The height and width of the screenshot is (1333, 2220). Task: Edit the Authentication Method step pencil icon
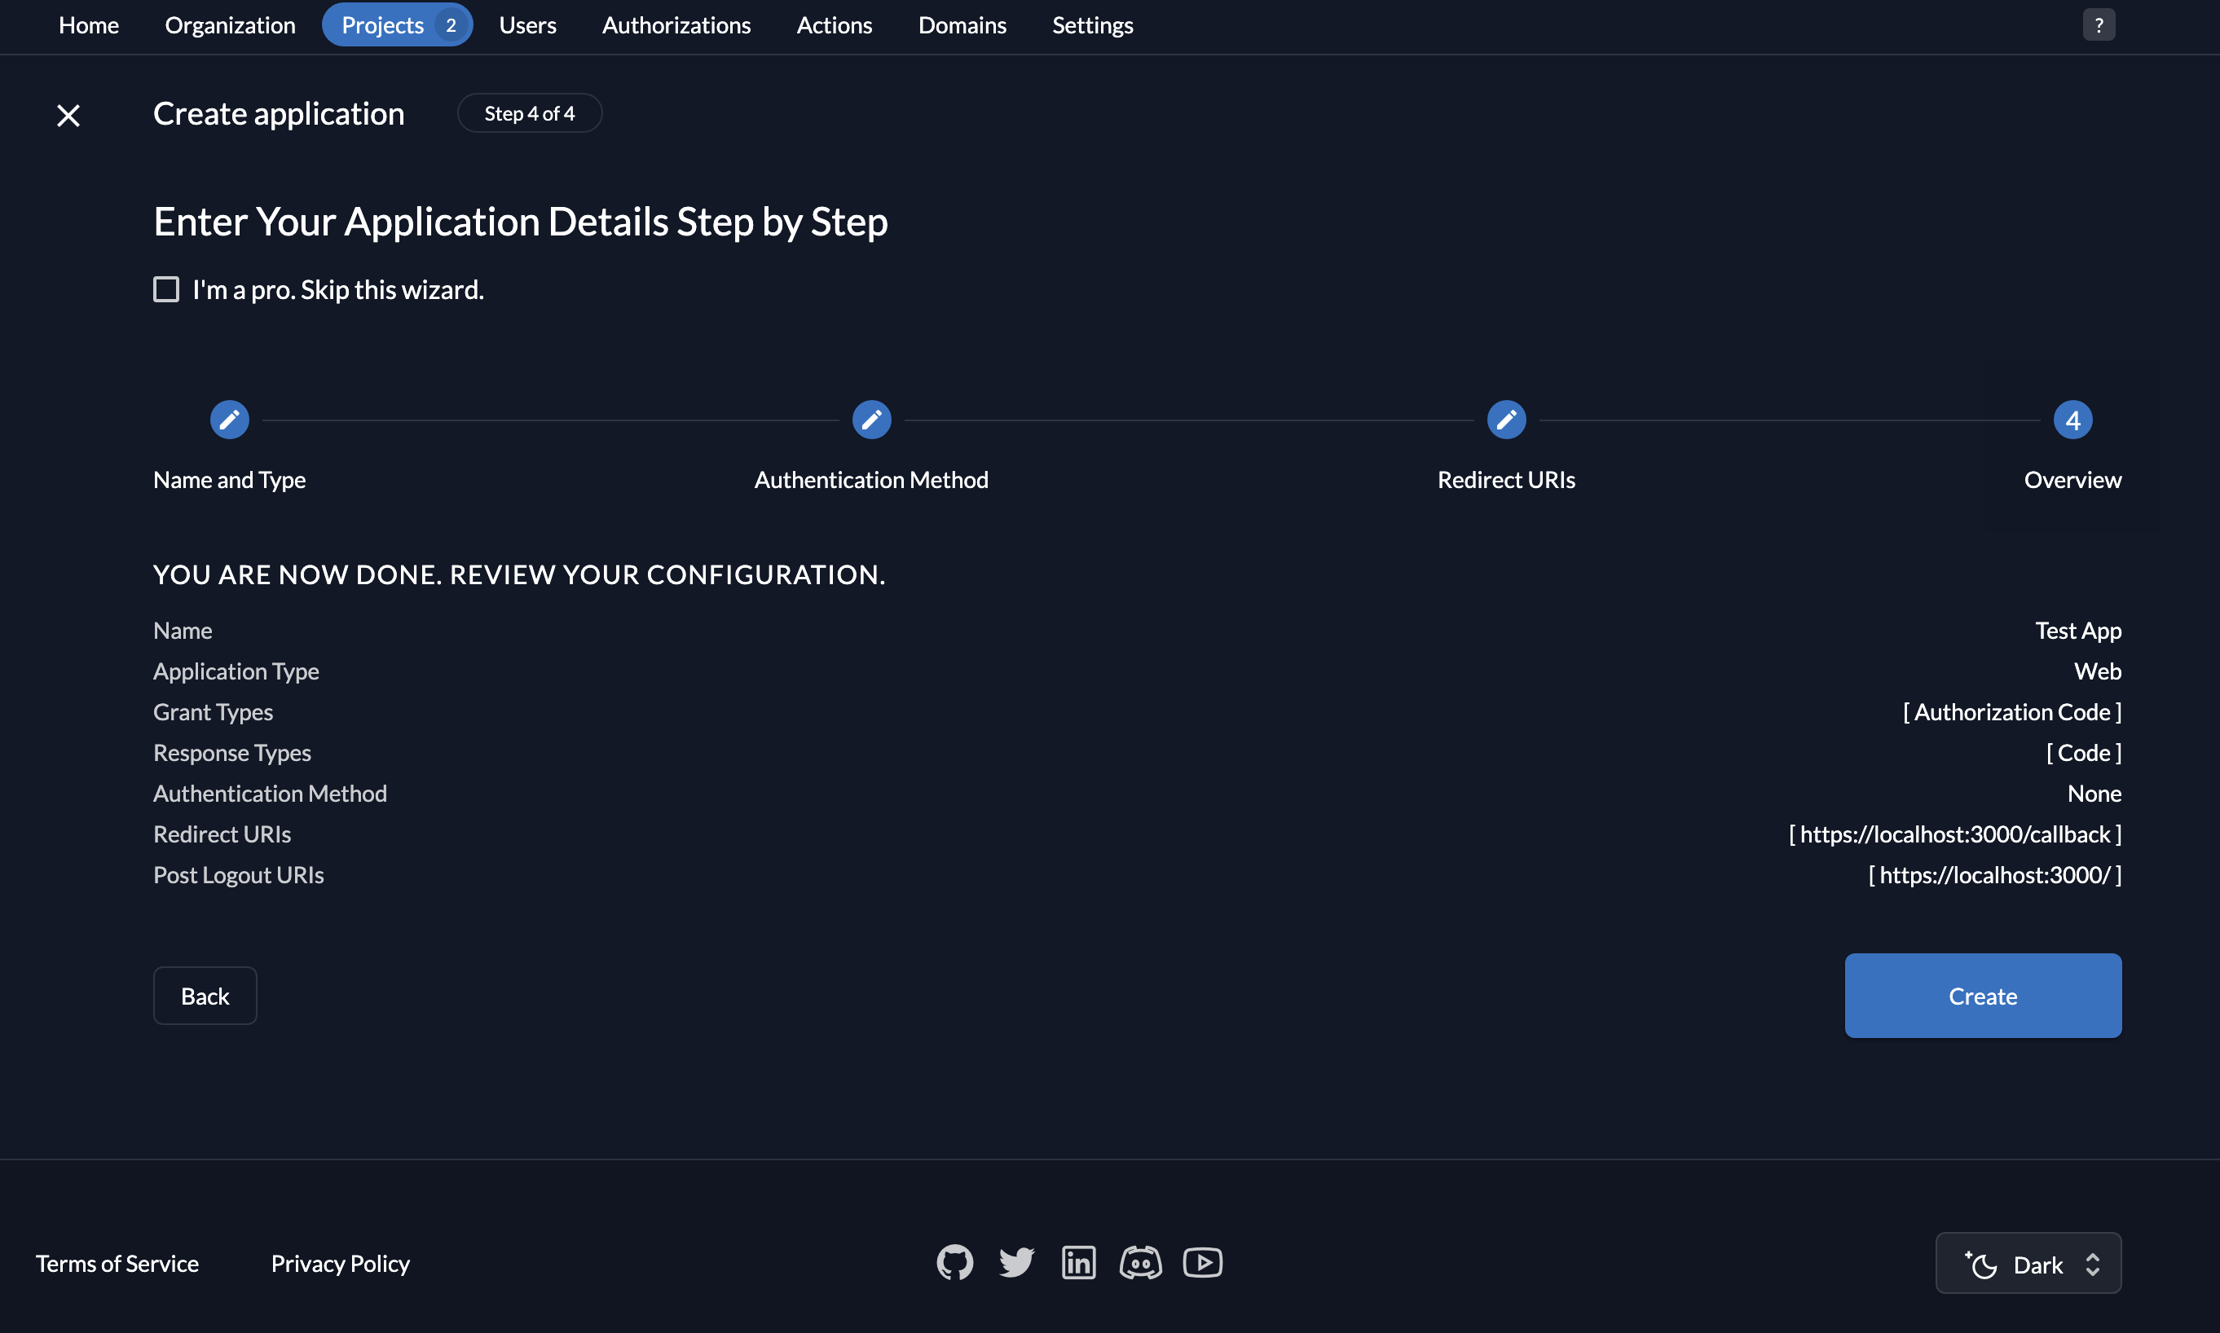tap(871, 419)
